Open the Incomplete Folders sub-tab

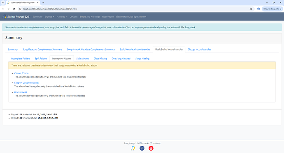coord(20,59)
